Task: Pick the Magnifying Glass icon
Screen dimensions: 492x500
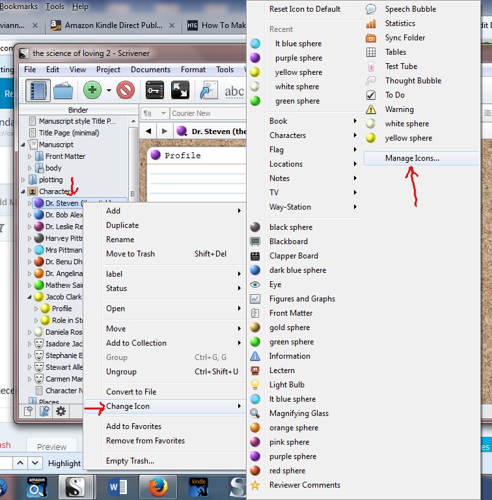Action: (299, 413)
